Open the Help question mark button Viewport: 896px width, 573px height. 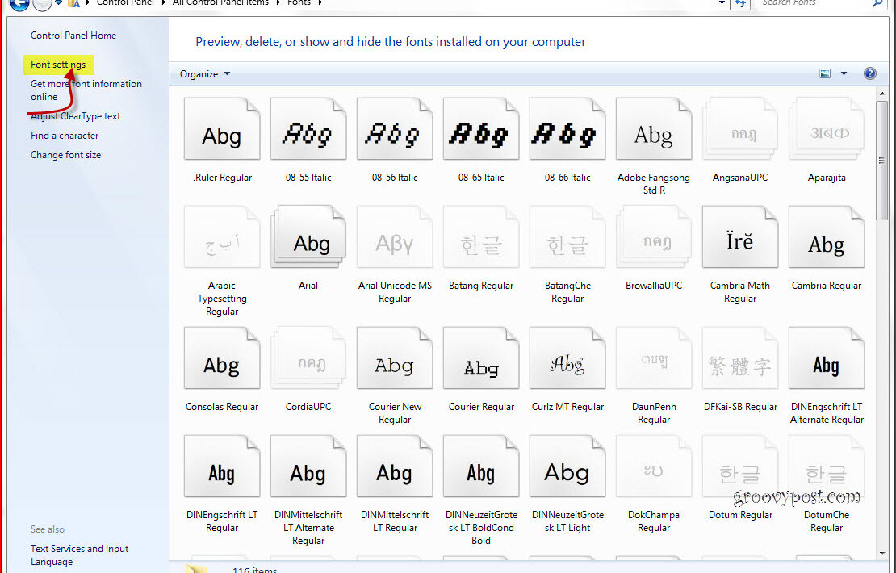[869, 73]
